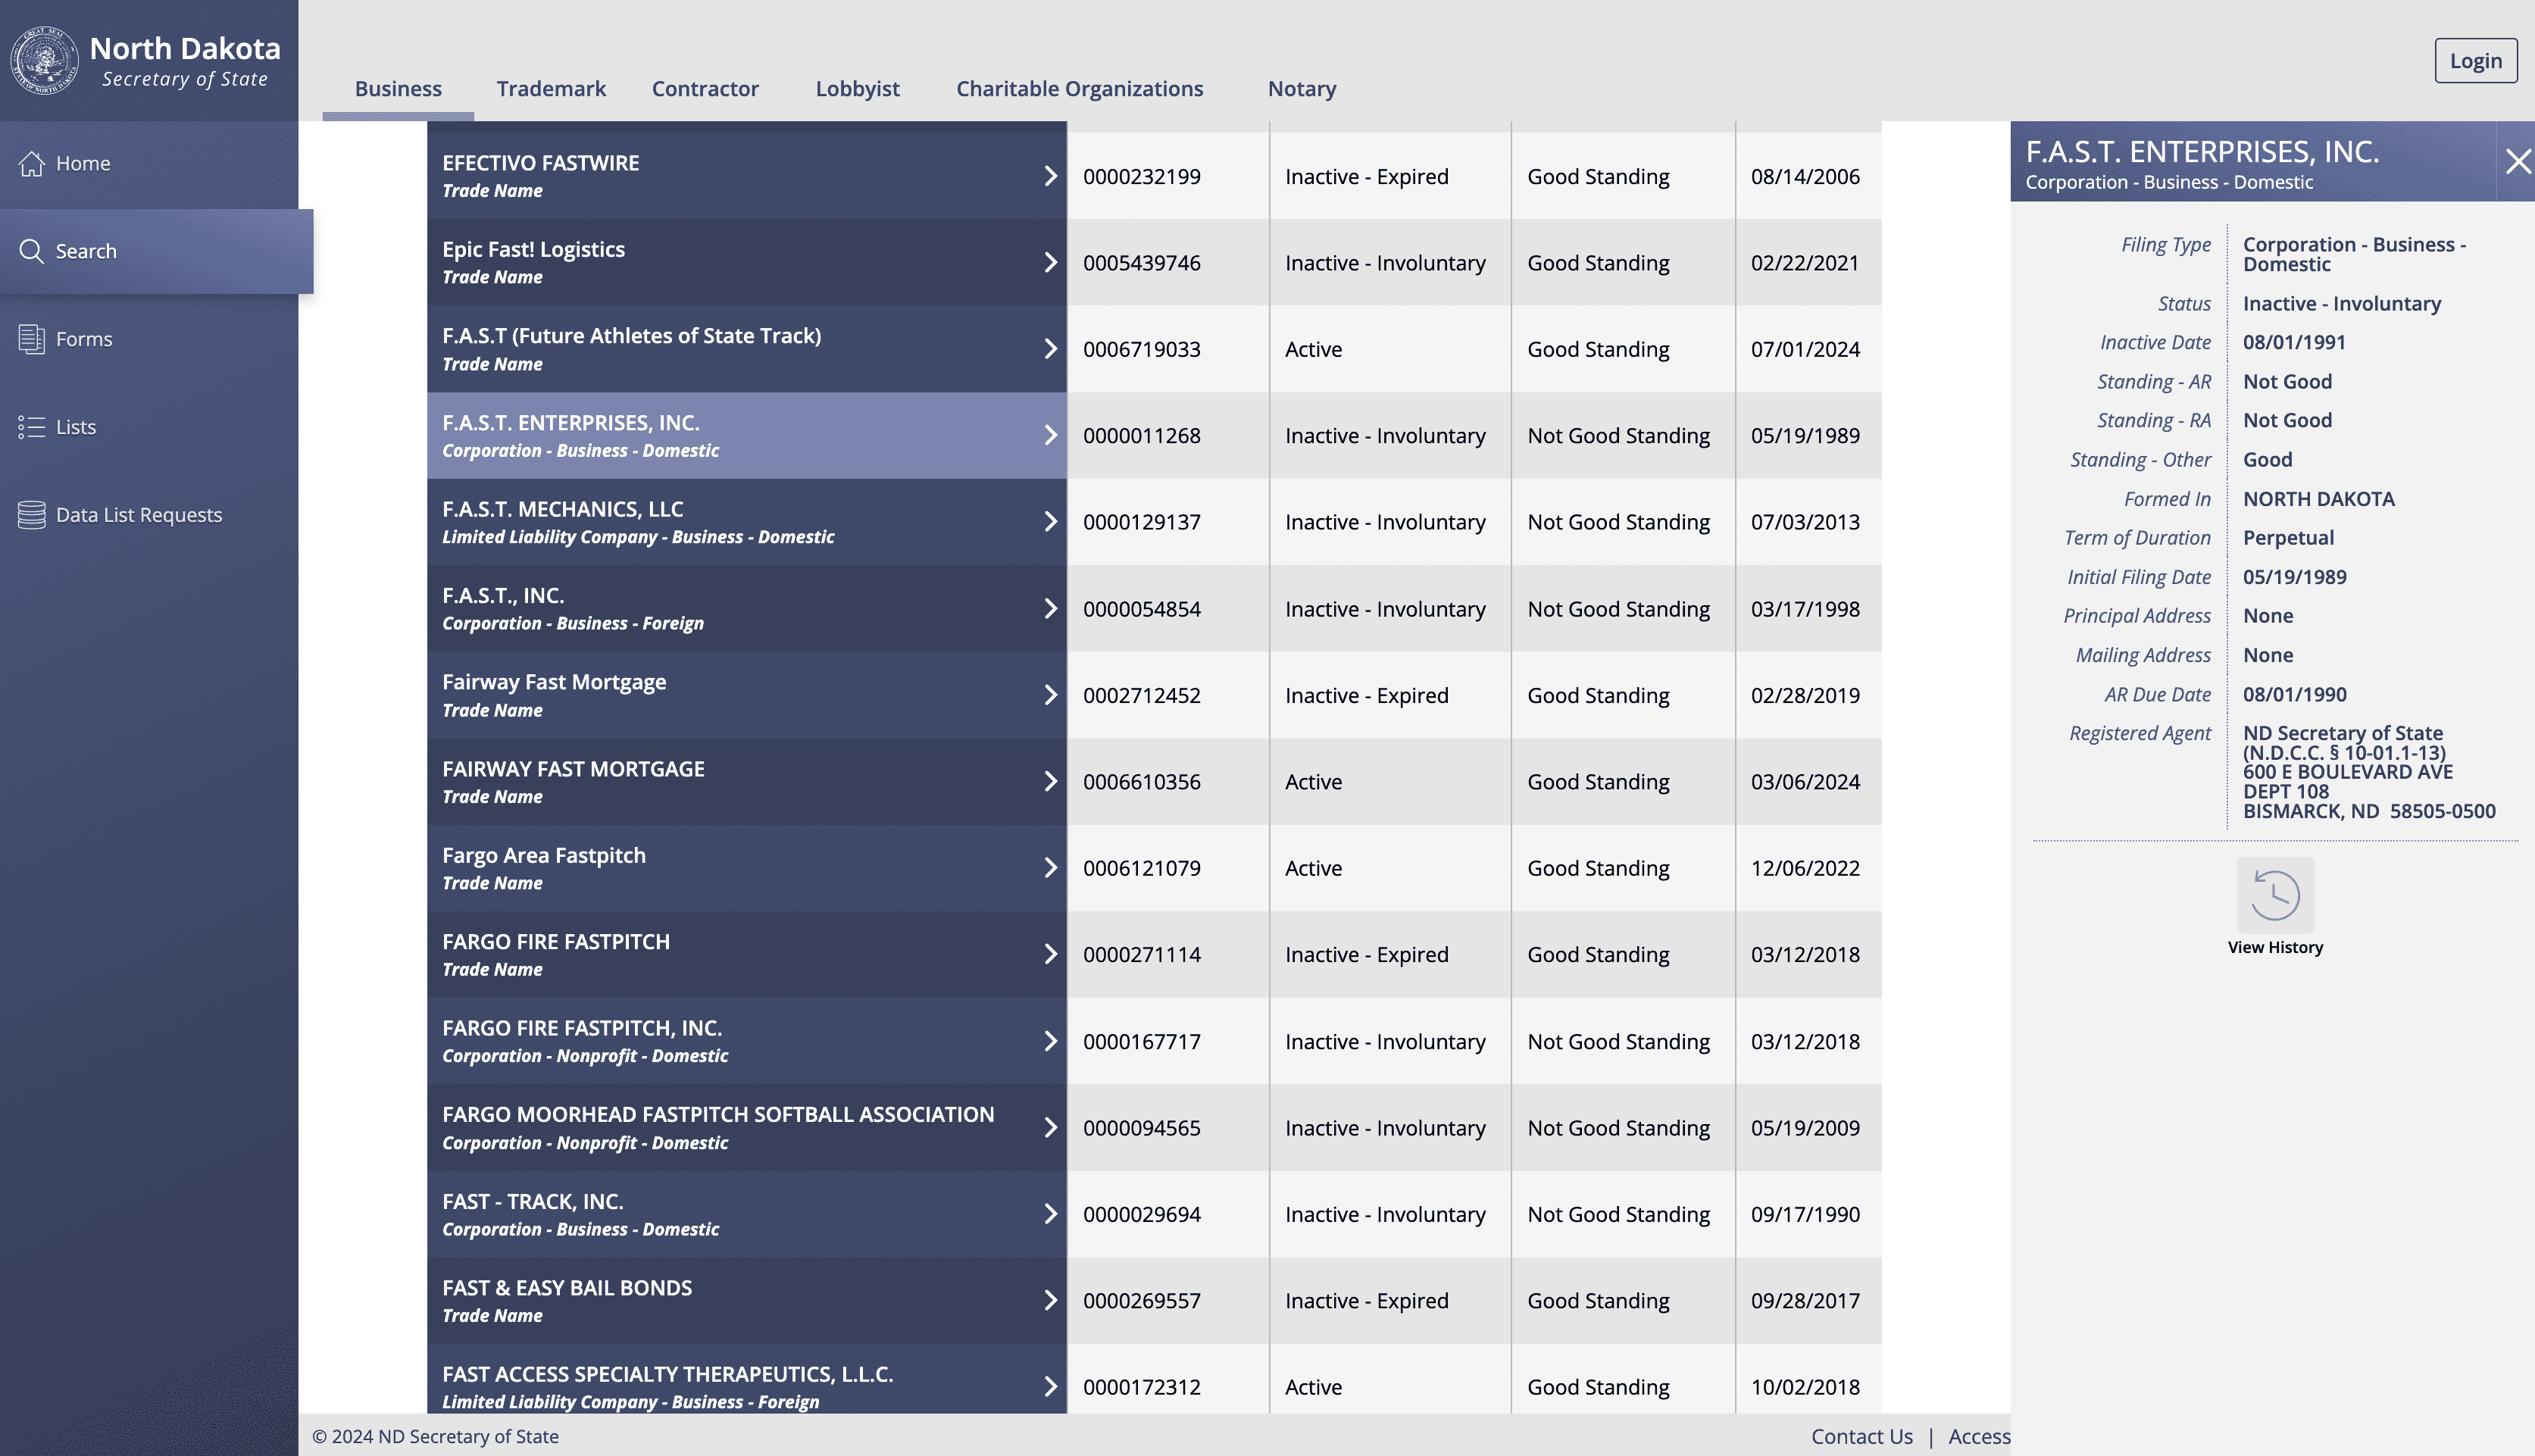Image resolution: width=2535 pixels, height=1456 pixels.
Task: Open Lists from the sidebar
Action: point(149,427)
